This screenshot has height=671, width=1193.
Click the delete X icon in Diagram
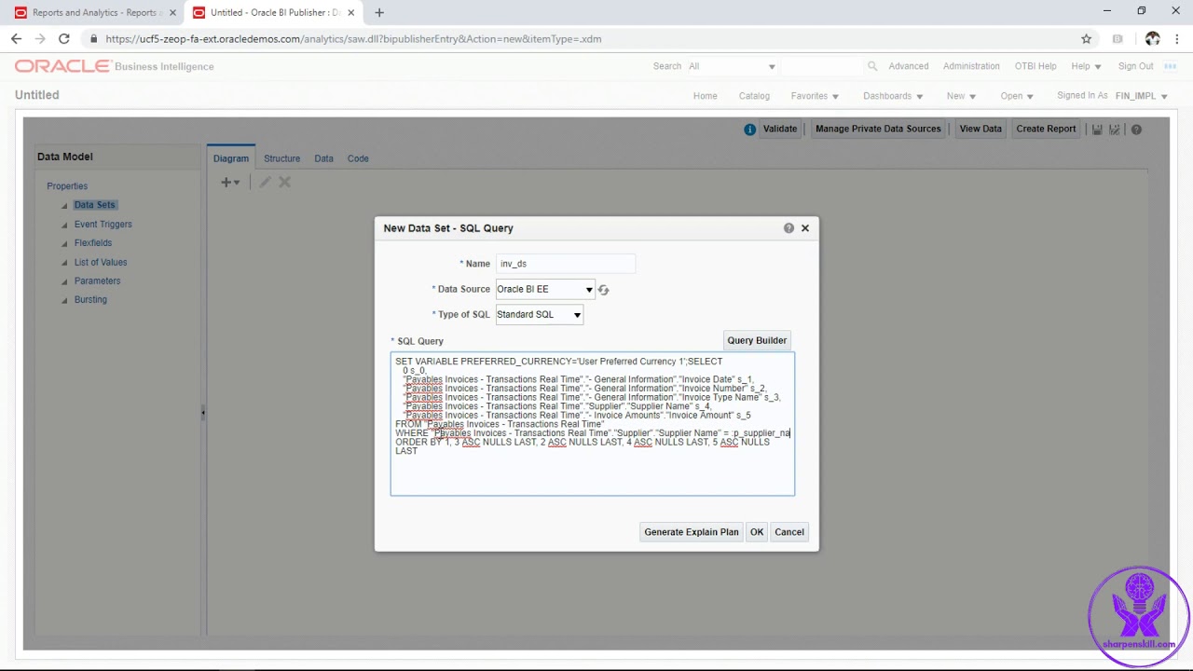point(284,183)
